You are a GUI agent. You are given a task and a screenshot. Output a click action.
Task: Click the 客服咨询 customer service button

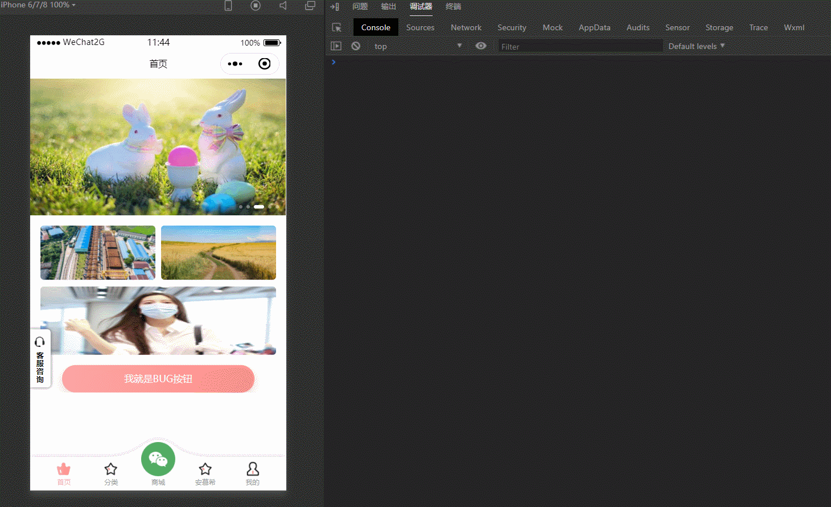coord(40,359)
